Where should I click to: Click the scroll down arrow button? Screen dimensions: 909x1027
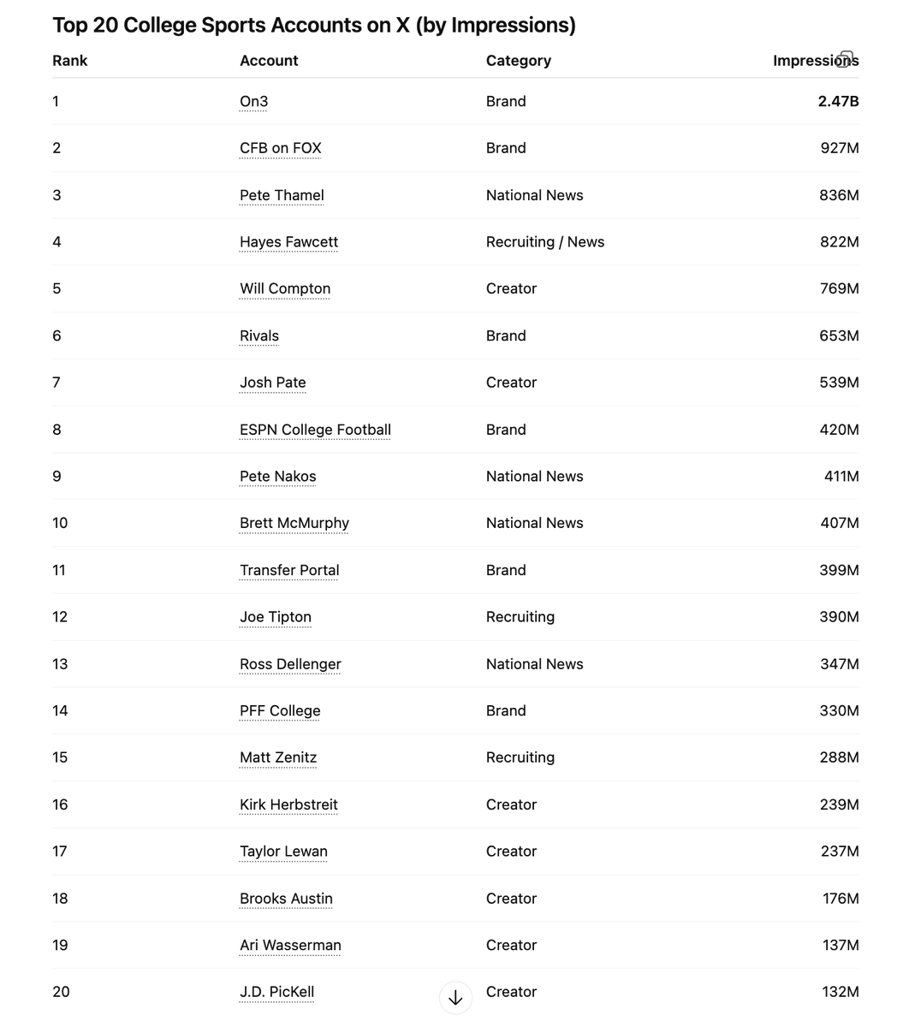(x=455, y=997)
